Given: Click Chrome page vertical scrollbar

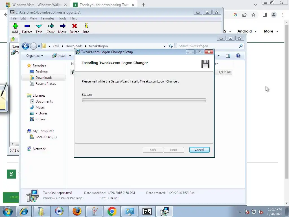Looking at the screenshot, I should [286, 101].
